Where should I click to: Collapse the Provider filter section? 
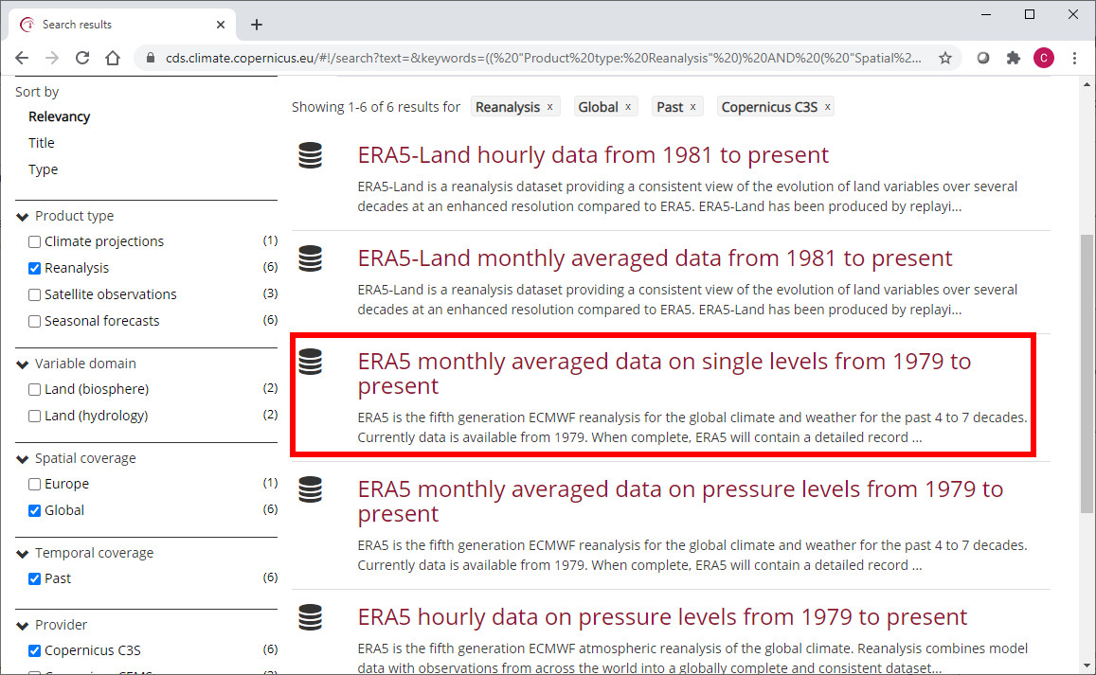coord(23,626)
